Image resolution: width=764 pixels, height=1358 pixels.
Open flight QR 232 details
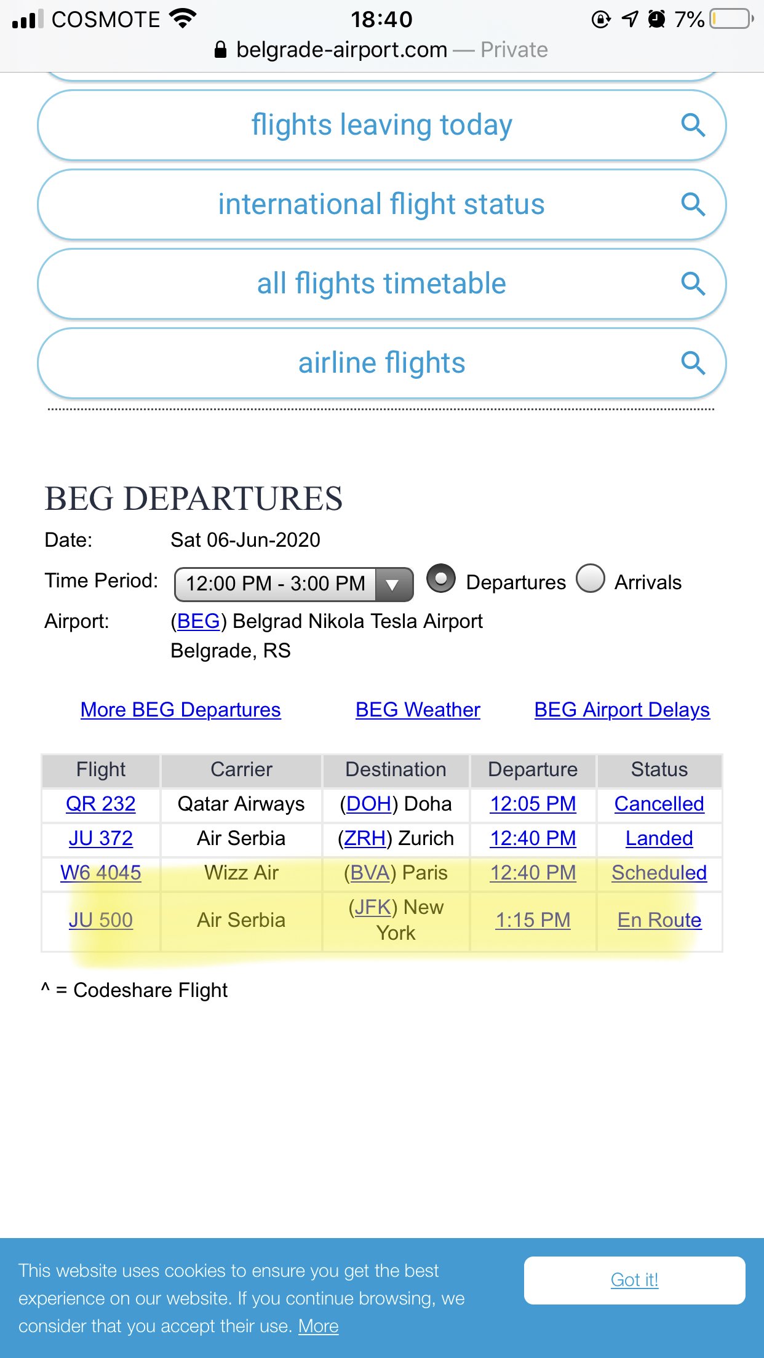(101, 804)
